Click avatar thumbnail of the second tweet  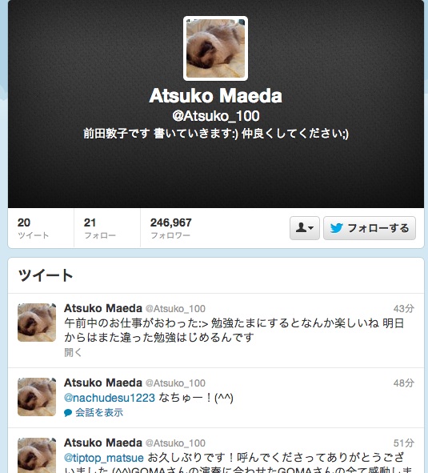point(37,397)
